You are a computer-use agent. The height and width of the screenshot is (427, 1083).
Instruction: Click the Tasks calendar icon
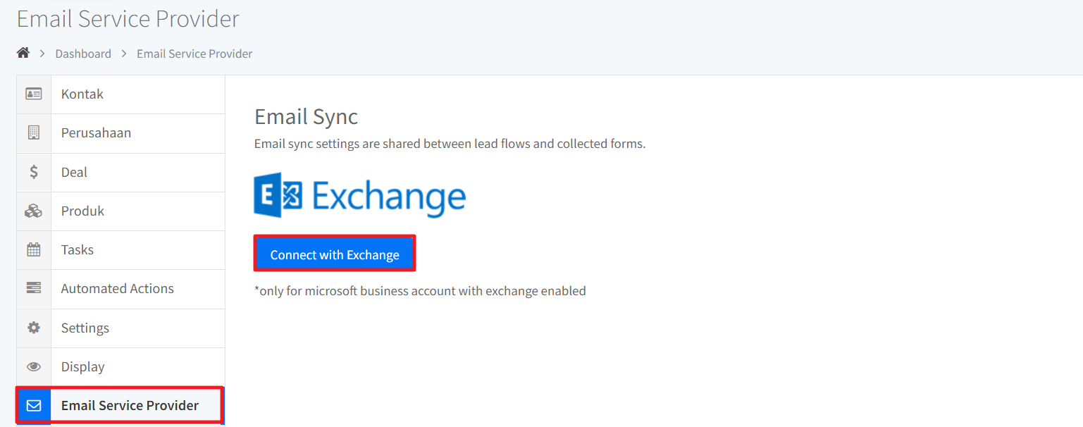pos(34,249)
